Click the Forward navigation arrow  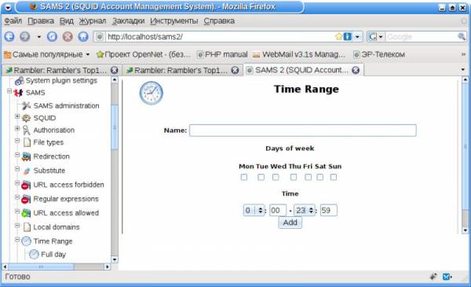click(25, 37)
